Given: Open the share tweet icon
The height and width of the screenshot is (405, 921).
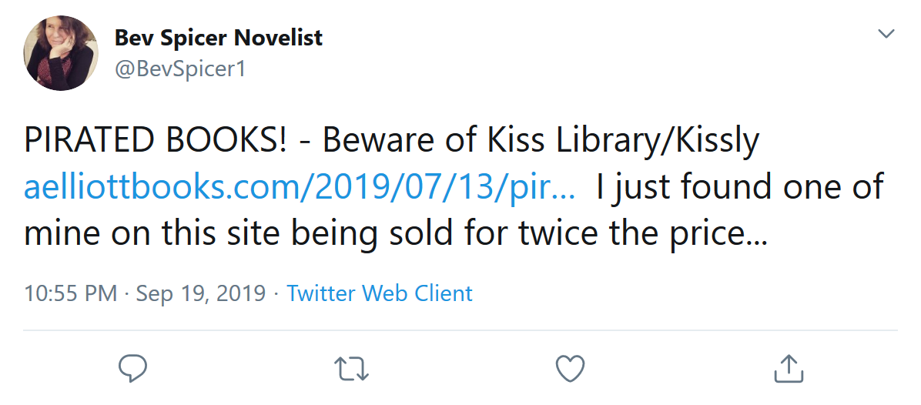Looking at the screenshot, I should (788, 369).
